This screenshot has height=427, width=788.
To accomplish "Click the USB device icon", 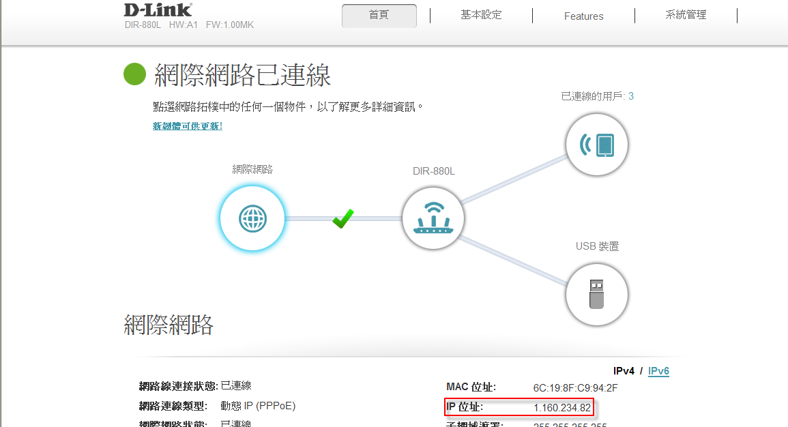I will tap(597, 295).
